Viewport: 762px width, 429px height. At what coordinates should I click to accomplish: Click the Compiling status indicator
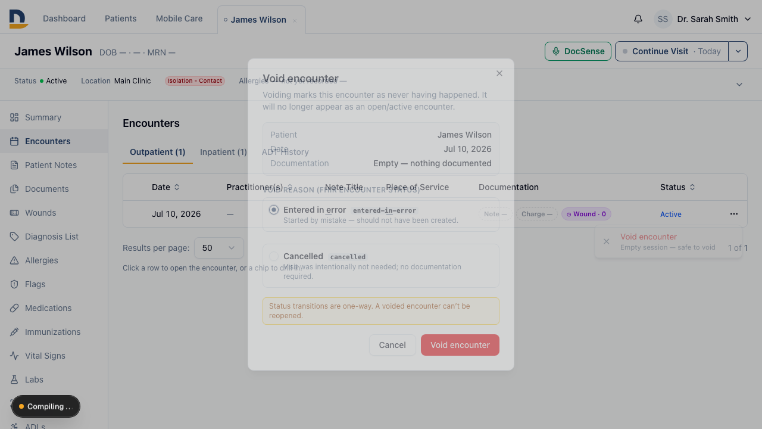(x=46, y=406)
